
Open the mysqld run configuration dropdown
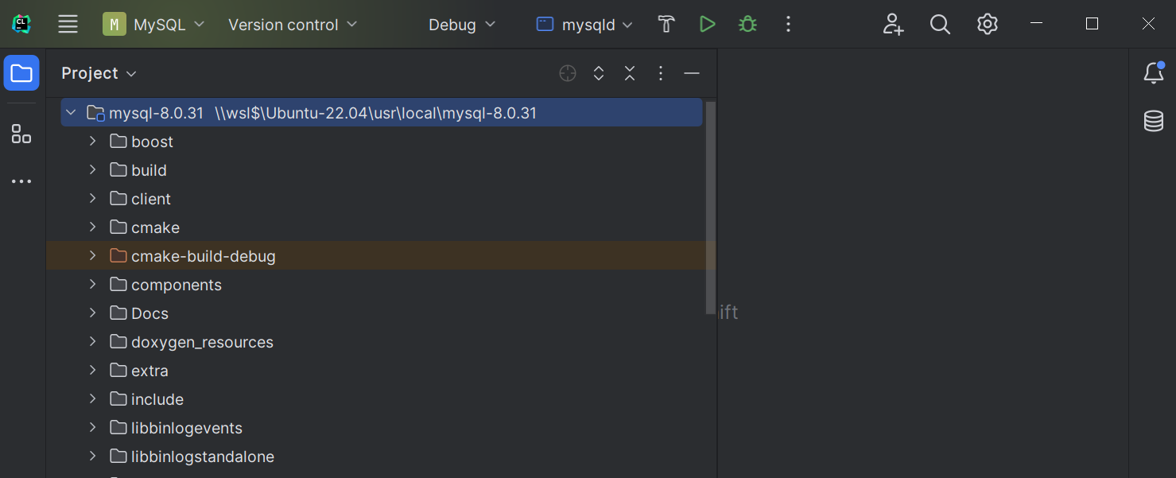[x=584, y=25]
